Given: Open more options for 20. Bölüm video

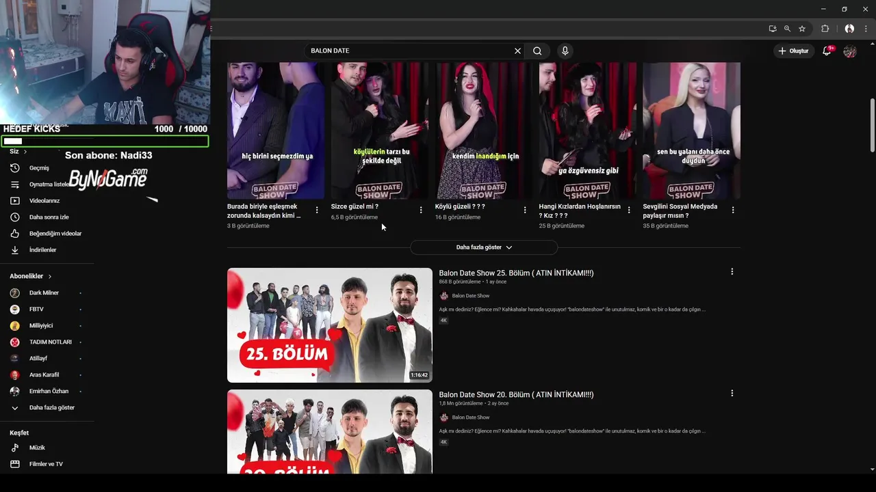Looking at the screenshot, I should [732, 394].
